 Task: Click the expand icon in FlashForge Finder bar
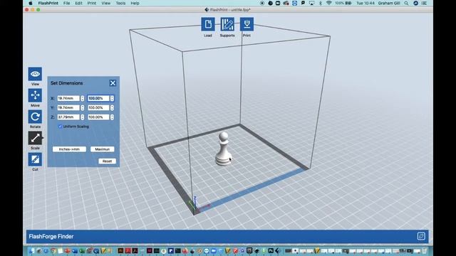(x=421, y=236)
